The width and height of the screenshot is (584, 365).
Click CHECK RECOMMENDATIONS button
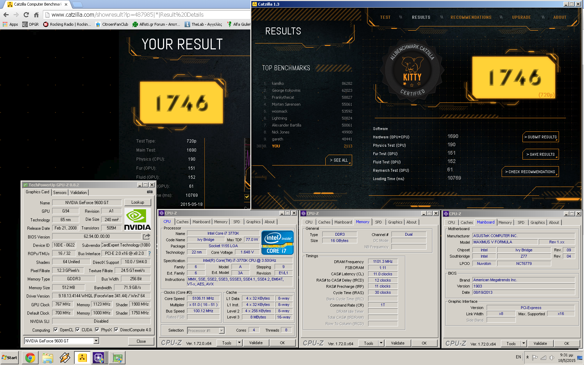(530, 172)
